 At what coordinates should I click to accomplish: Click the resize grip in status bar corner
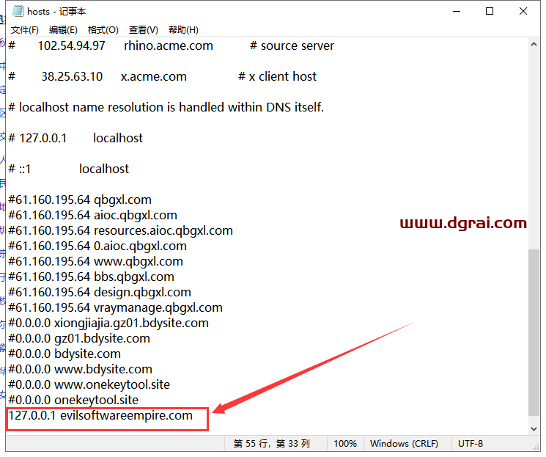(x=536, y=448)
